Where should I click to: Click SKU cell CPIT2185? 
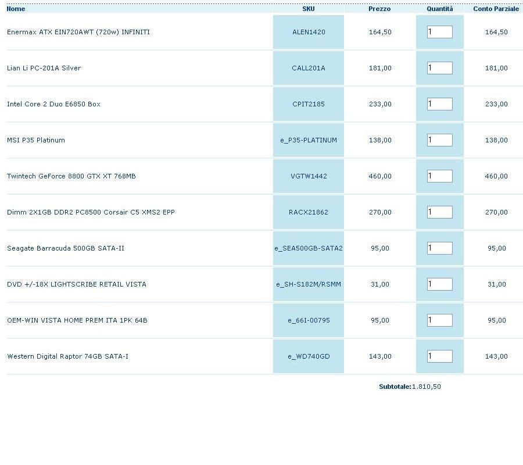309,104
